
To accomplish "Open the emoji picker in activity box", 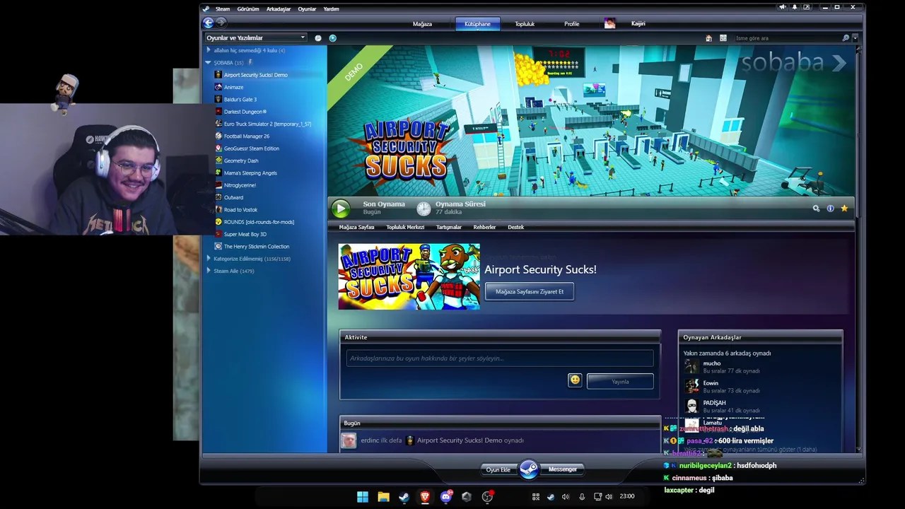I will click(575, 380).
